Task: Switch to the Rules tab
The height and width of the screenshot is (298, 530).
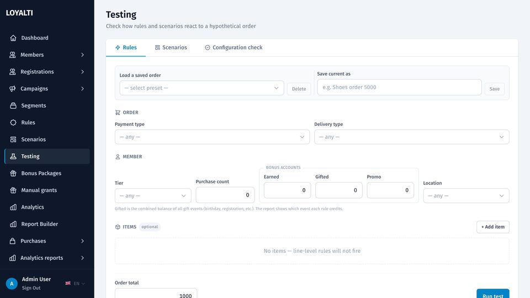Action: pyautogui.click(x=126, y=47)
